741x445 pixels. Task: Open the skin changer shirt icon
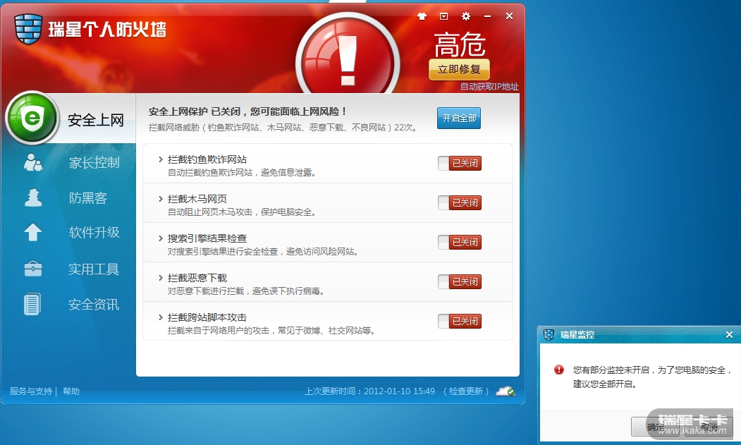tap(422, 16)
